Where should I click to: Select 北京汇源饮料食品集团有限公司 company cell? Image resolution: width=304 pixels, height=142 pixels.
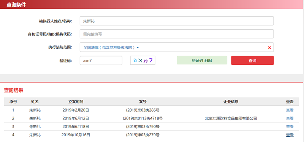[231, 118]
